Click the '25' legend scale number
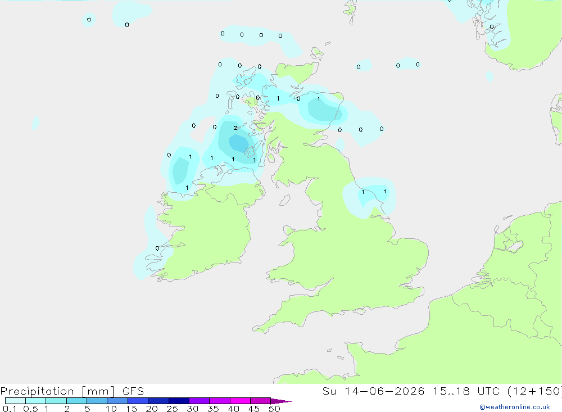This screenshot has height=412, width=562. pyautogui.click(x=172, y=409)
